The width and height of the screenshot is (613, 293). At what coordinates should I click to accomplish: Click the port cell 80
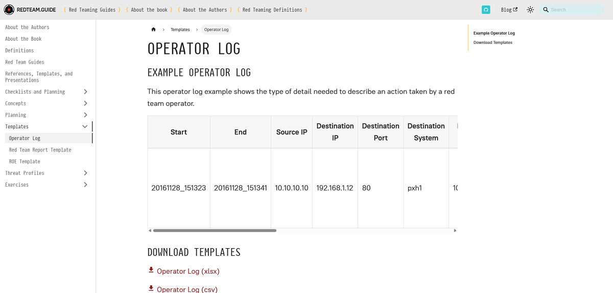[x=381, y=188]
